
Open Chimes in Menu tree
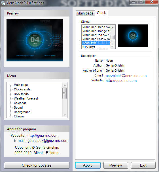(x=19, y=116)
